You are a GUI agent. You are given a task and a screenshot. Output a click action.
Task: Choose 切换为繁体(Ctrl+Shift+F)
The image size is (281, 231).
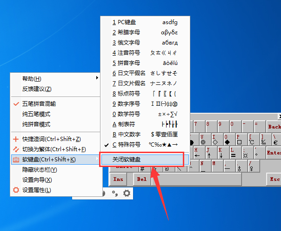click(x=55, y=149)
